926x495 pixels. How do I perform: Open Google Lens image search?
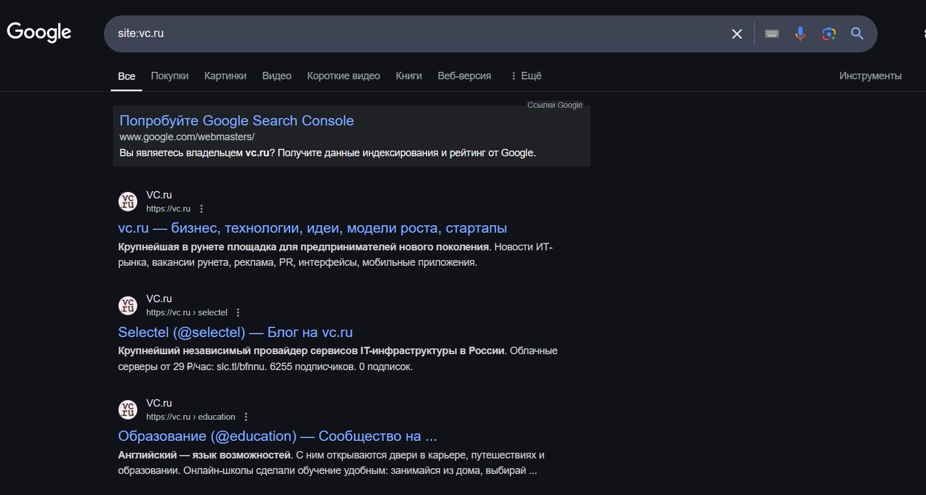coord(828,34)
